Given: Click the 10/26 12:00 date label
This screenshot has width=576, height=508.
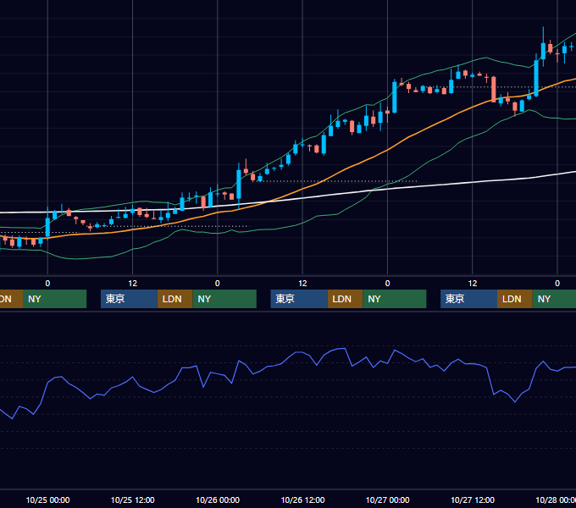Looking at the screenshot, I should pyautogui.click(x=302, y=500).
